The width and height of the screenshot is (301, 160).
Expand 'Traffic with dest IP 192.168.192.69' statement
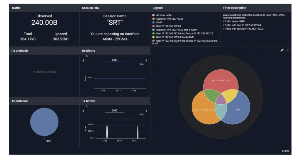[x=224, y=25]
